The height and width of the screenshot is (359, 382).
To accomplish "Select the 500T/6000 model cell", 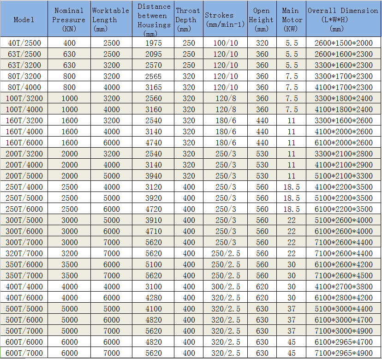I will pyautogui.click(x=24, y=320).
